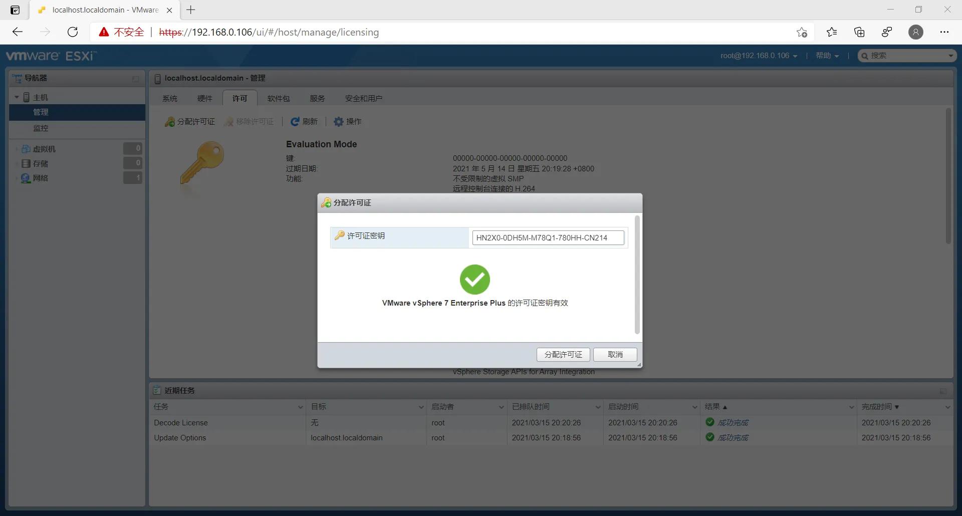Switch to the 许可 tab
The width and height of the screenshot is (962, 516).
coord(239,98)
